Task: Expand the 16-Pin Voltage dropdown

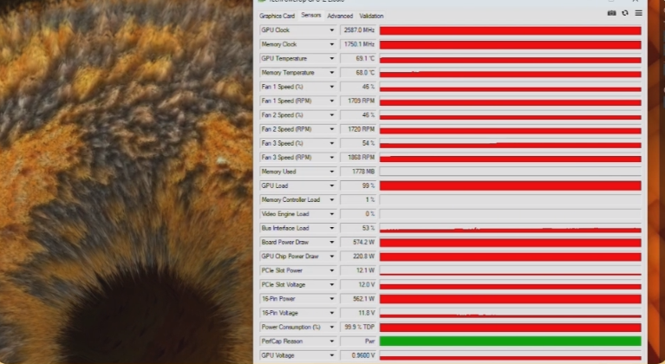Action: (x=332, y=313)
